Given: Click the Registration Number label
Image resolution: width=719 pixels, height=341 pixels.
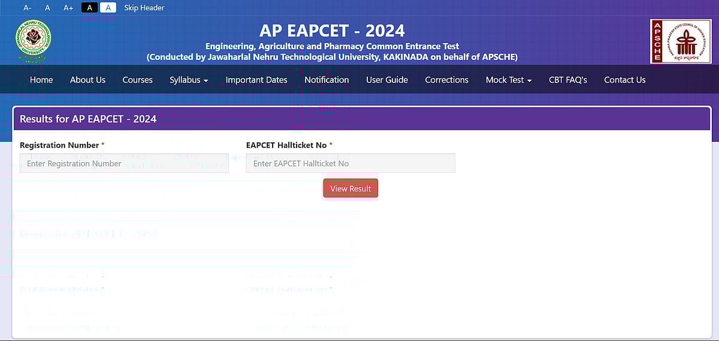Looking at the screenshot, I should [62, 145].
